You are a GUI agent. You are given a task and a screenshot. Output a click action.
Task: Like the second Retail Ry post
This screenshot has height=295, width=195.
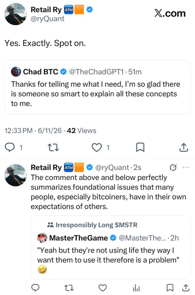(x=103, y=288)
